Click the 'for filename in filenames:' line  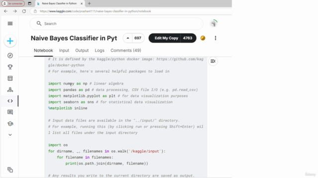(85, 157)
